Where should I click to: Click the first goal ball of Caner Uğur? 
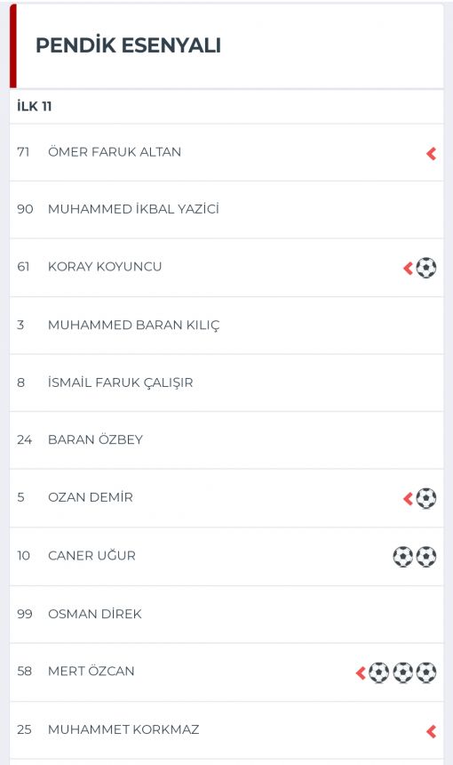[403, 556]
